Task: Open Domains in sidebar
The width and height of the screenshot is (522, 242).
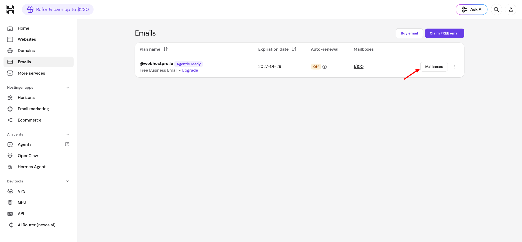Action: tap(39, 51)
